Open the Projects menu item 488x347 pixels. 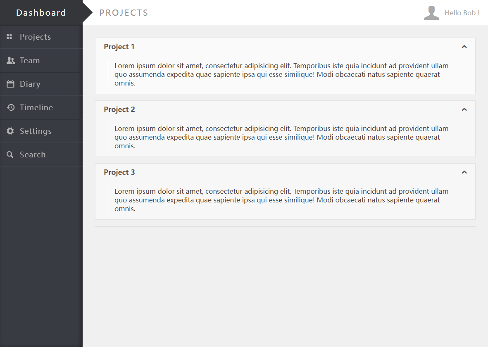click(x=41, y=37)
